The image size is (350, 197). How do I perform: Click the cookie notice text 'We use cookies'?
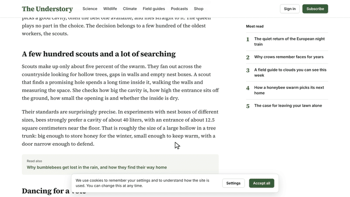pos(143,183)
